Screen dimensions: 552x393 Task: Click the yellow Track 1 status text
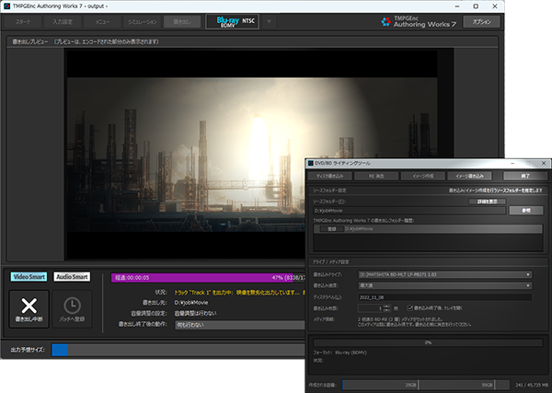(x=240, y=293)
